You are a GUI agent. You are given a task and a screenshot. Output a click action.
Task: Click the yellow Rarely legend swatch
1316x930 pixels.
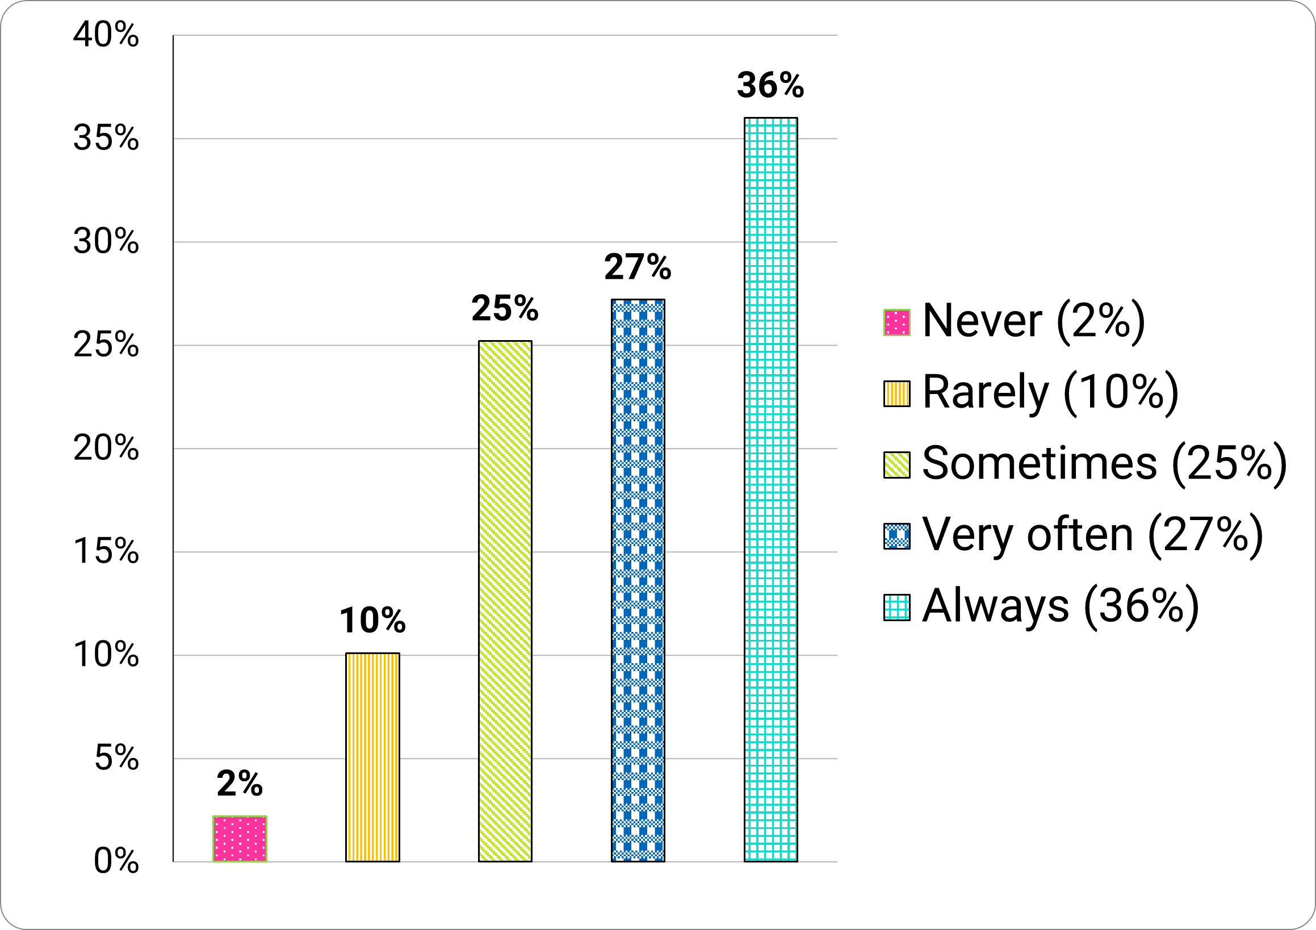pyautogui.click(x=896, y=394)
